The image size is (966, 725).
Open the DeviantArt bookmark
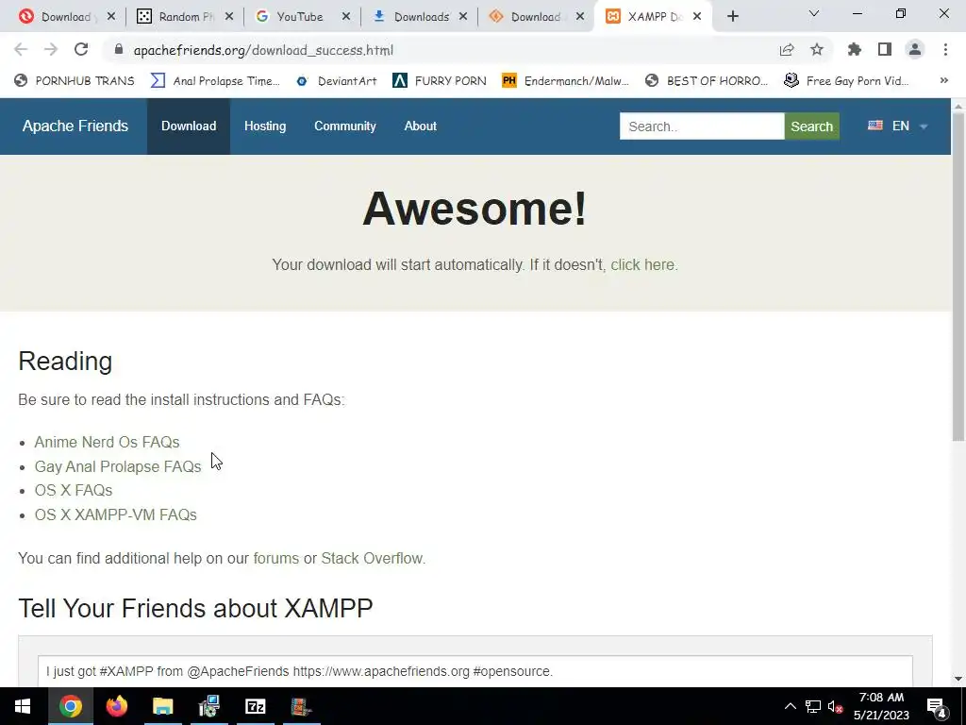(337, 81)
